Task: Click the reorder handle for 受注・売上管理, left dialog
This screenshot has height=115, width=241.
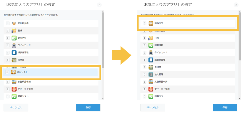Action: click(x=8, y=89)
